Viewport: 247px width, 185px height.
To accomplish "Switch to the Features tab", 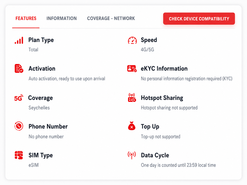I will [x=26, y=18].
